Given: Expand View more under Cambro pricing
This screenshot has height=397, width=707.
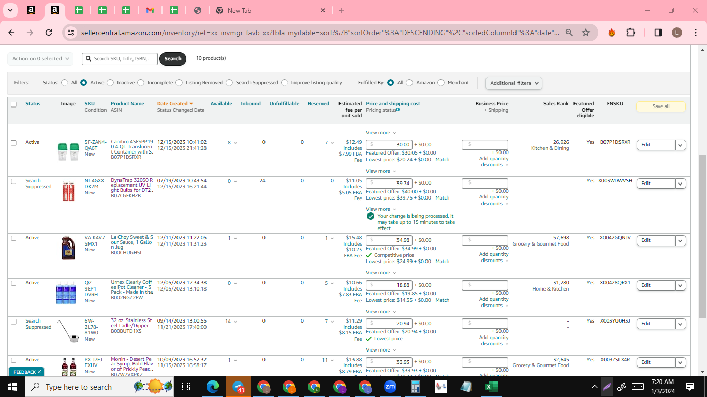Looking at the screenshot, I should (381, 171).
